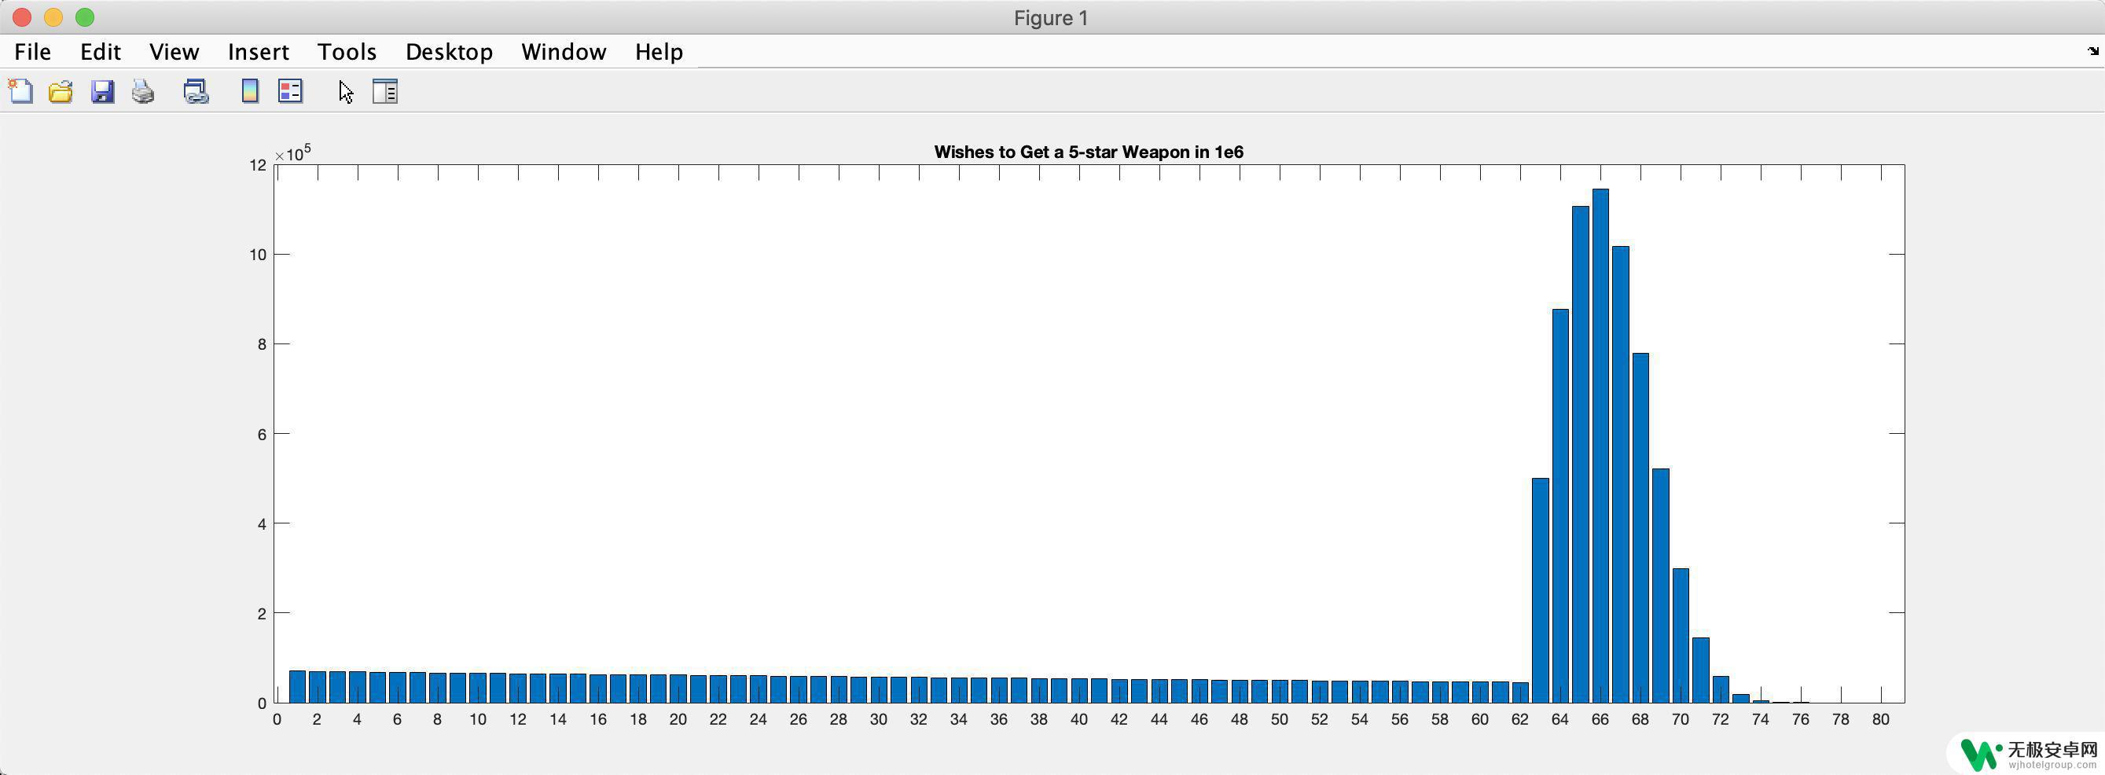Image resolution: width=2105 pixels, height=775 pixels.
Task: Open the Window menu
Action: tap(564, 52)
